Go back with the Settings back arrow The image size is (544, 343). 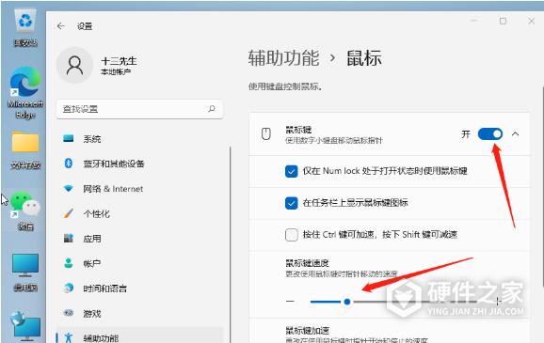61,26
